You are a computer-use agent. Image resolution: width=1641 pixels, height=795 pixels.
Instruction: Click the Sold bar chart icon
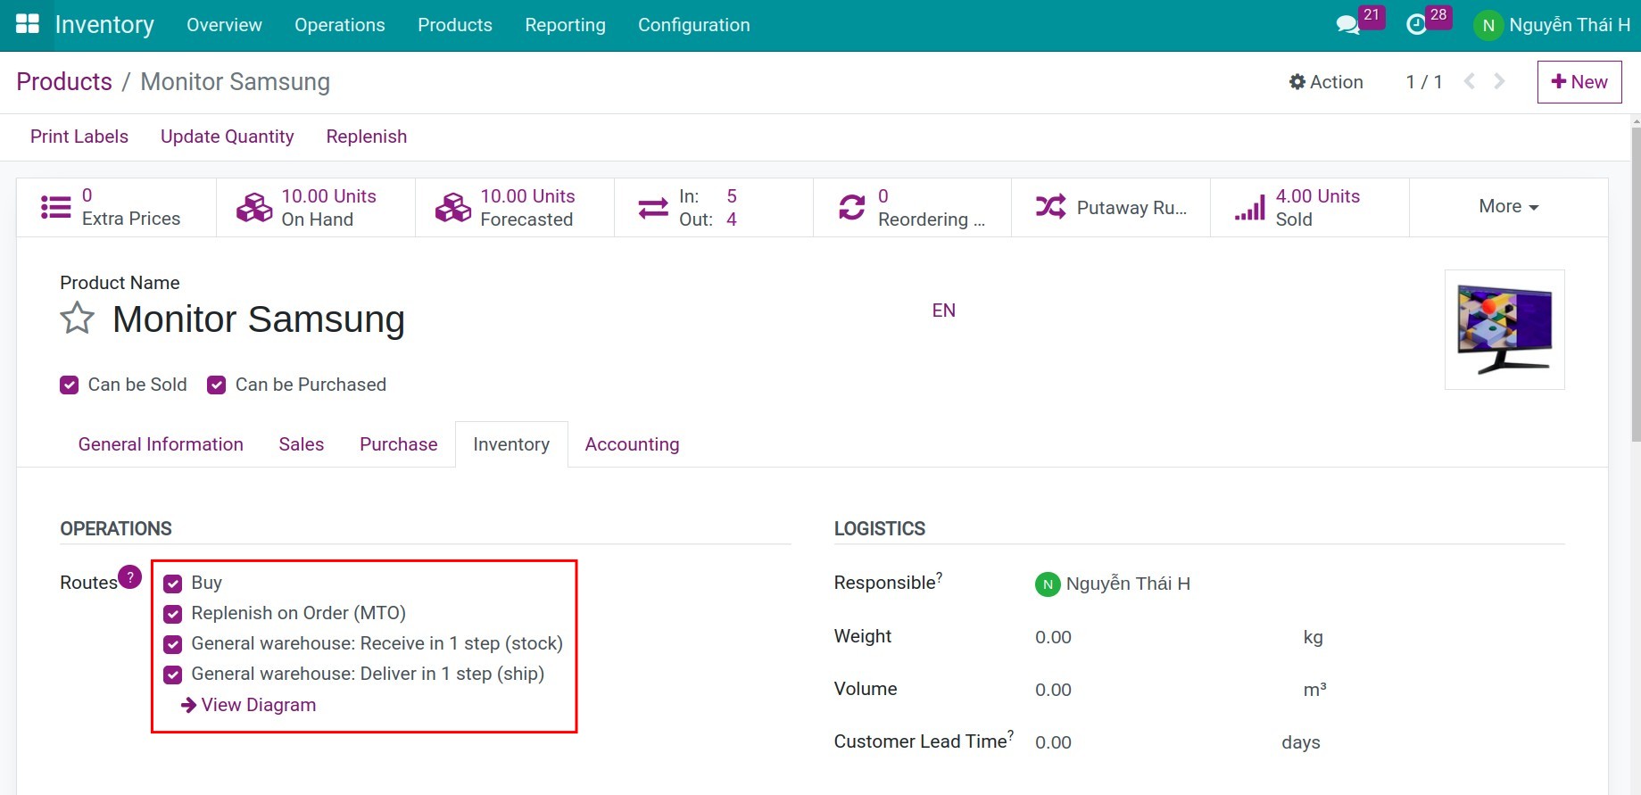coord(1250,207)
